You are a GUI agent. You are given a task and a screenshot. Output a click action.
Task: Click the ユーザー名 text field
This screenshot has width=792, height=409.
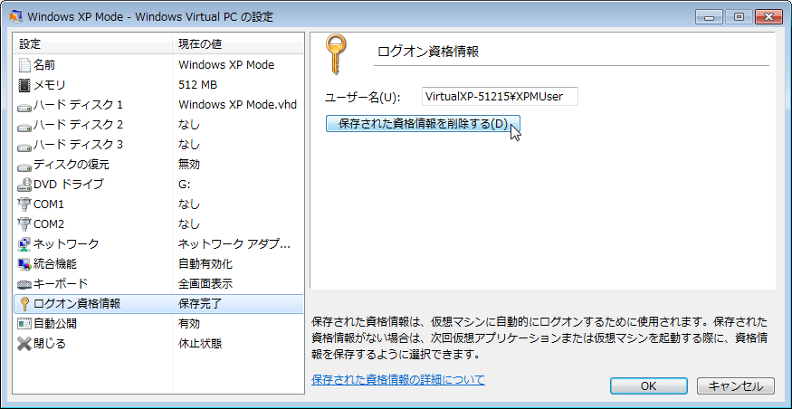[x=500, y=97]
